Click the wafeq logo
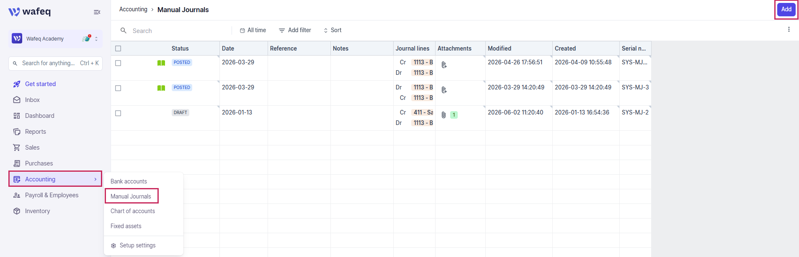799x257 pixels. point(29,12)
